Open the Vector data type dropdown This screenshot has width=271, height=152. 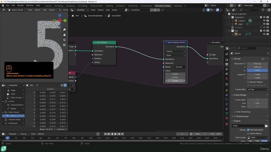click(175, 52)
